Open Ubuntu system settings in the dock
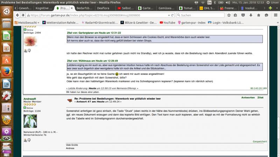 click(6, 96)
